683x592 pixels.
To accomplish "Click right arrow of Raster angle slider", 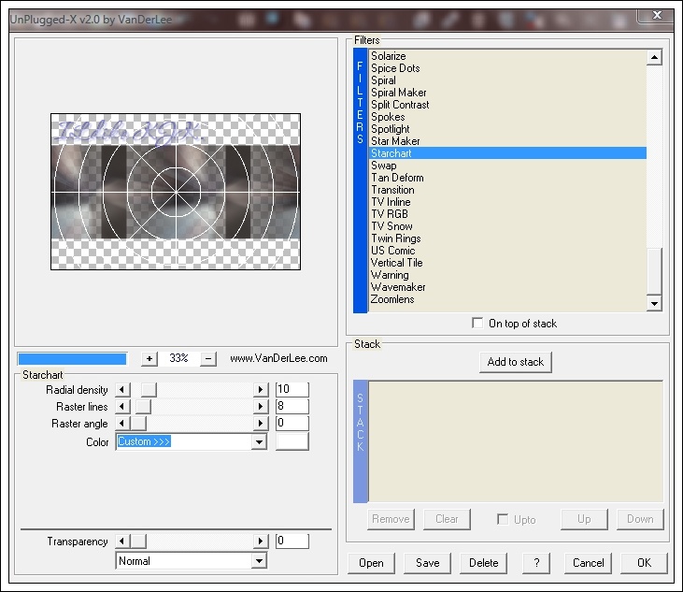I will (x=261, y=425).
